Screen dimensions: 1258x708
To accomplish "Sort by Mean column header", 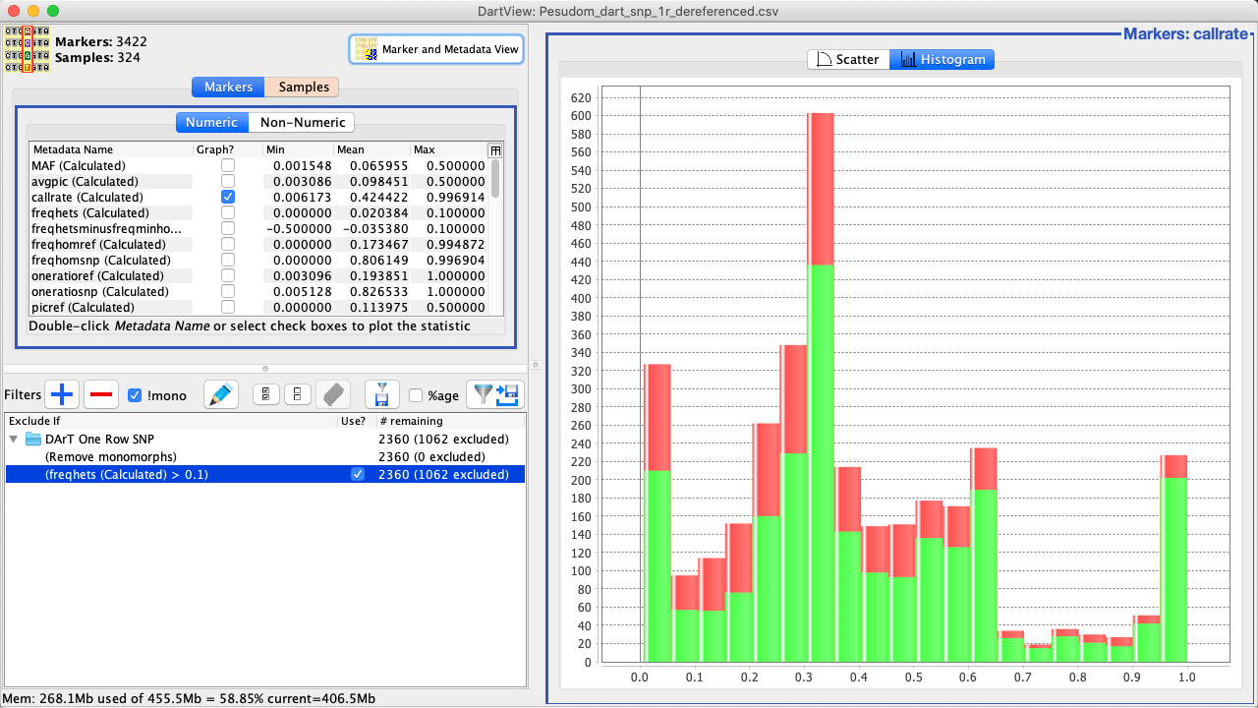I will click(372, 149).
